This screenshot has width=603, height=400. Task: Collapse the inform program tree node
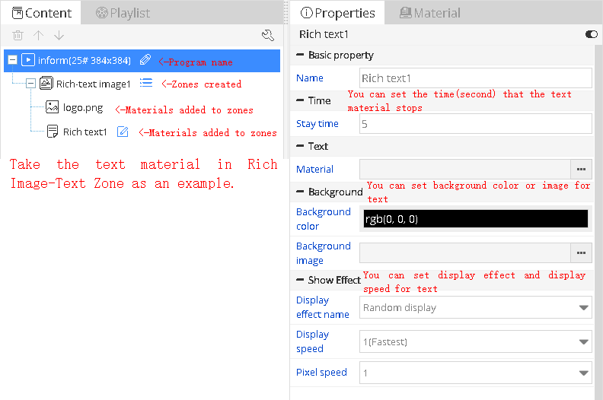12,60
